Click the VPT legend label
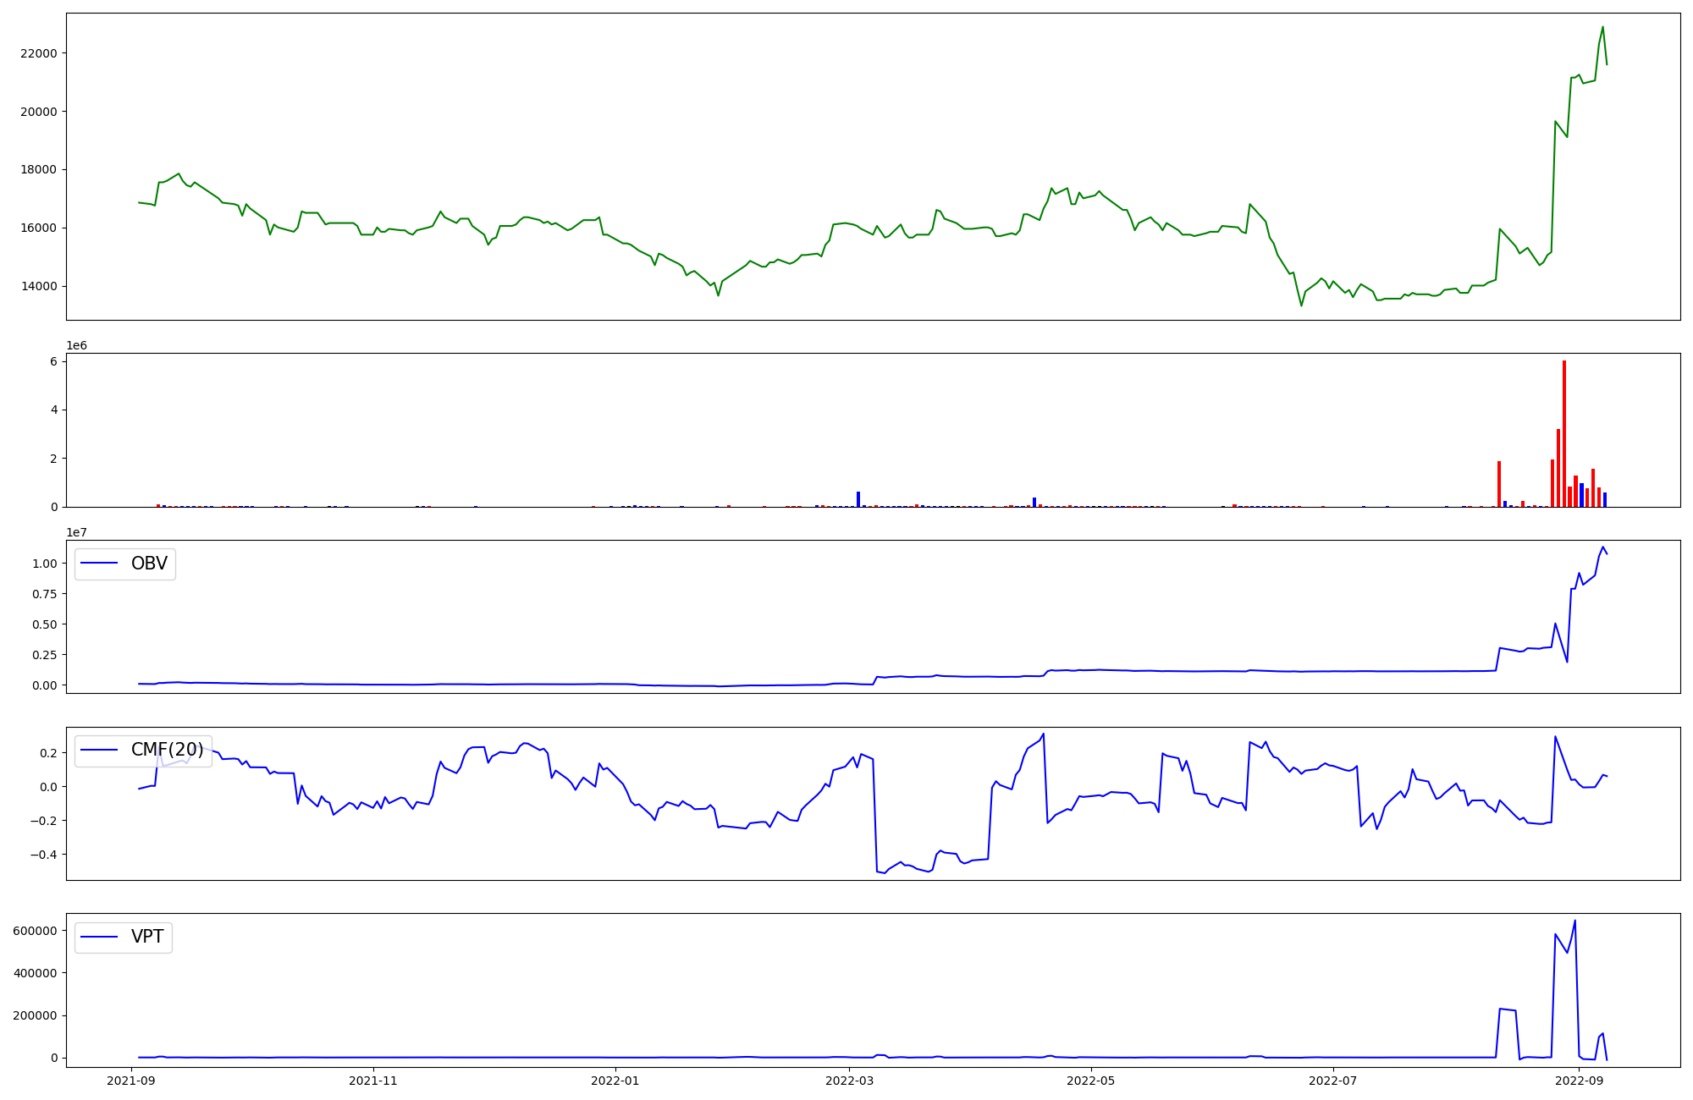1693x1100 pixels. click(x=147, y=937)
